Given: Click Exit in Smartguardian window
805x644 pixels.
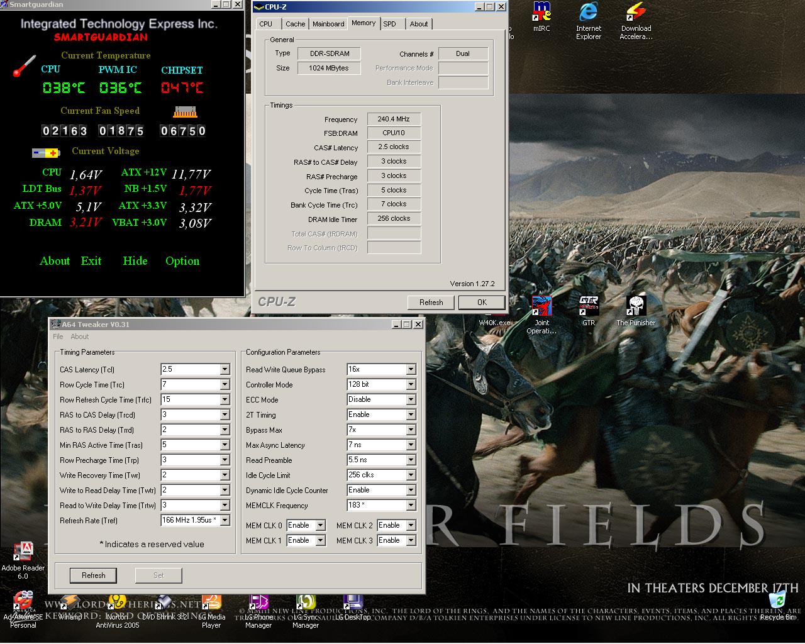Looking at the screenshot, I should (91, 261).
